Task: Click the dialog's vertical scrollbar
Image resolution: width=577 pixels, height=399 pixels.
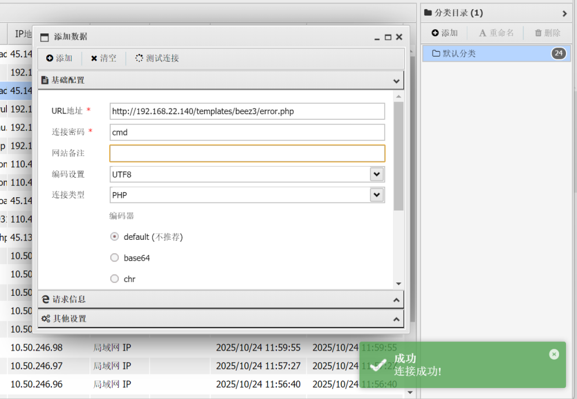Action: pyautogui.click(x=398, y=156)
